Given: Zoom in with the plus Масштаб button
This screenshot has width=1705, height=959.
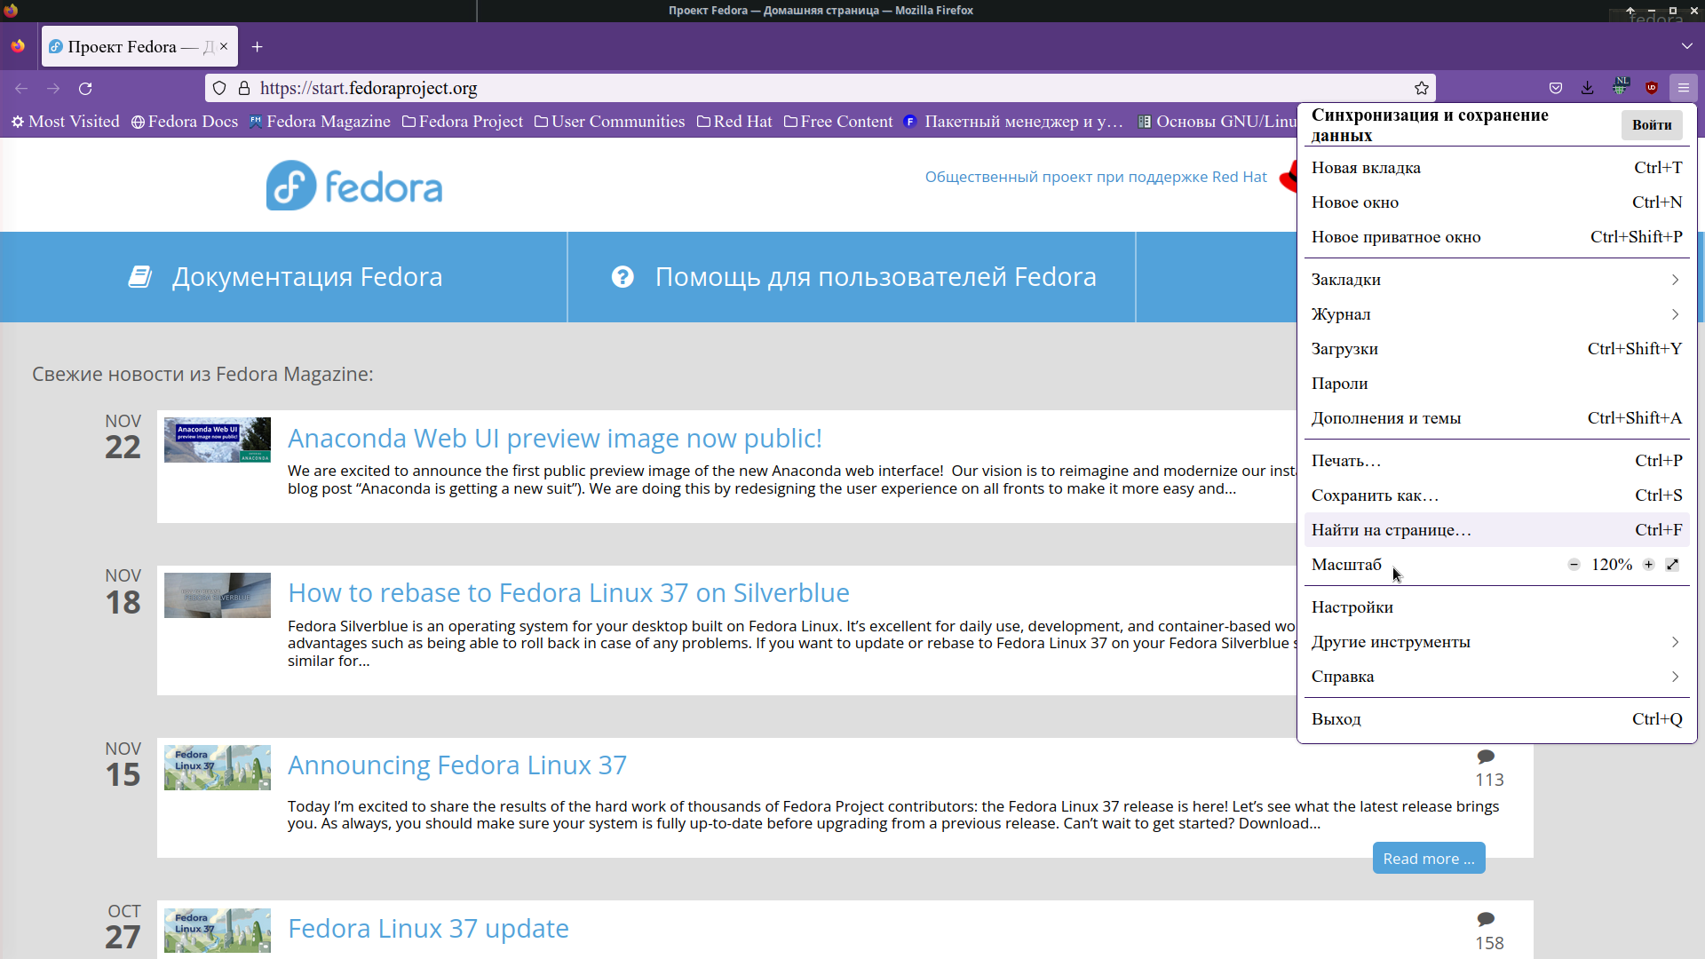Looking at the screenshot, I should [1649, 565].
